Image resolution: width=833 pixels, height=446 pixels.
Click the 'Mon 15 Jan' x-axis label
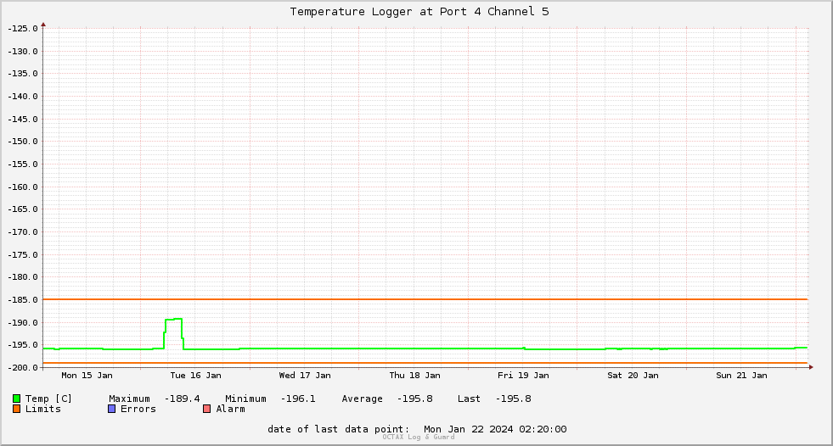87,376
